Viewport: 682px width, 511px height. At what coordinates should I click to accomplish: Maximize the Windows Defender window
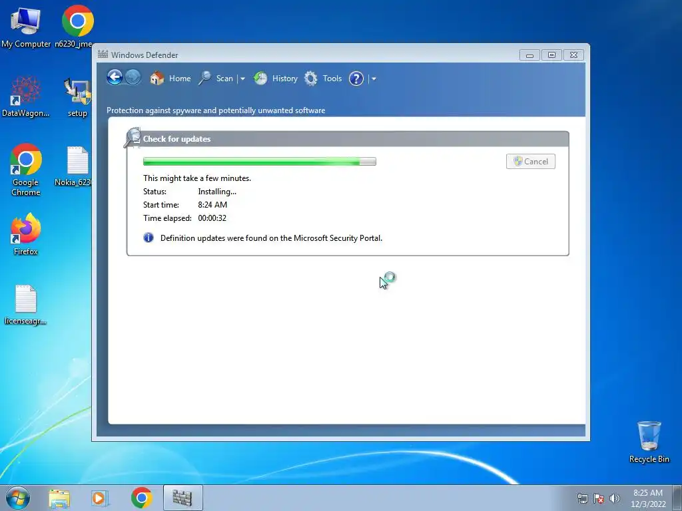[551, 55]
